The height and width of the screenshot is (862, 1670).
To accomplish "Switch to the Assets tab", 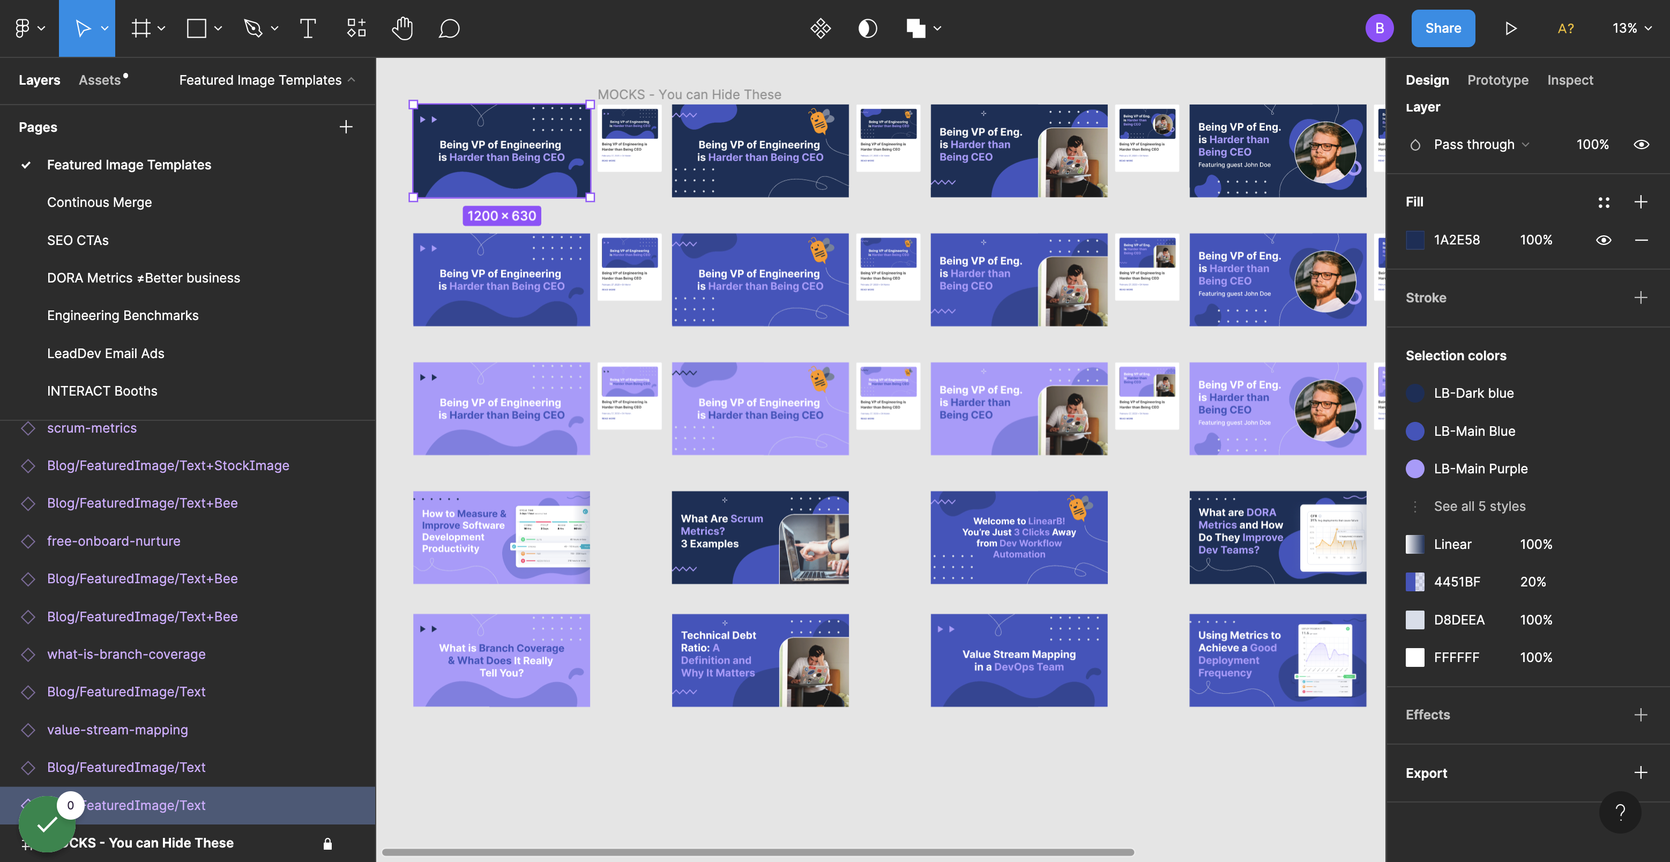I will tap(100, 80).
